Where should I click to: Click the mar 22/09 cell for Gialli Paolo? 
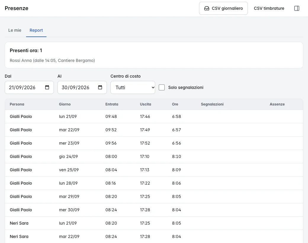pos(69,130)
